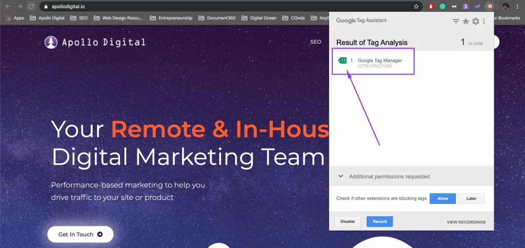Screen dimensions: 525x248
Task: Click the blue Record button
Action: [379, 221]
